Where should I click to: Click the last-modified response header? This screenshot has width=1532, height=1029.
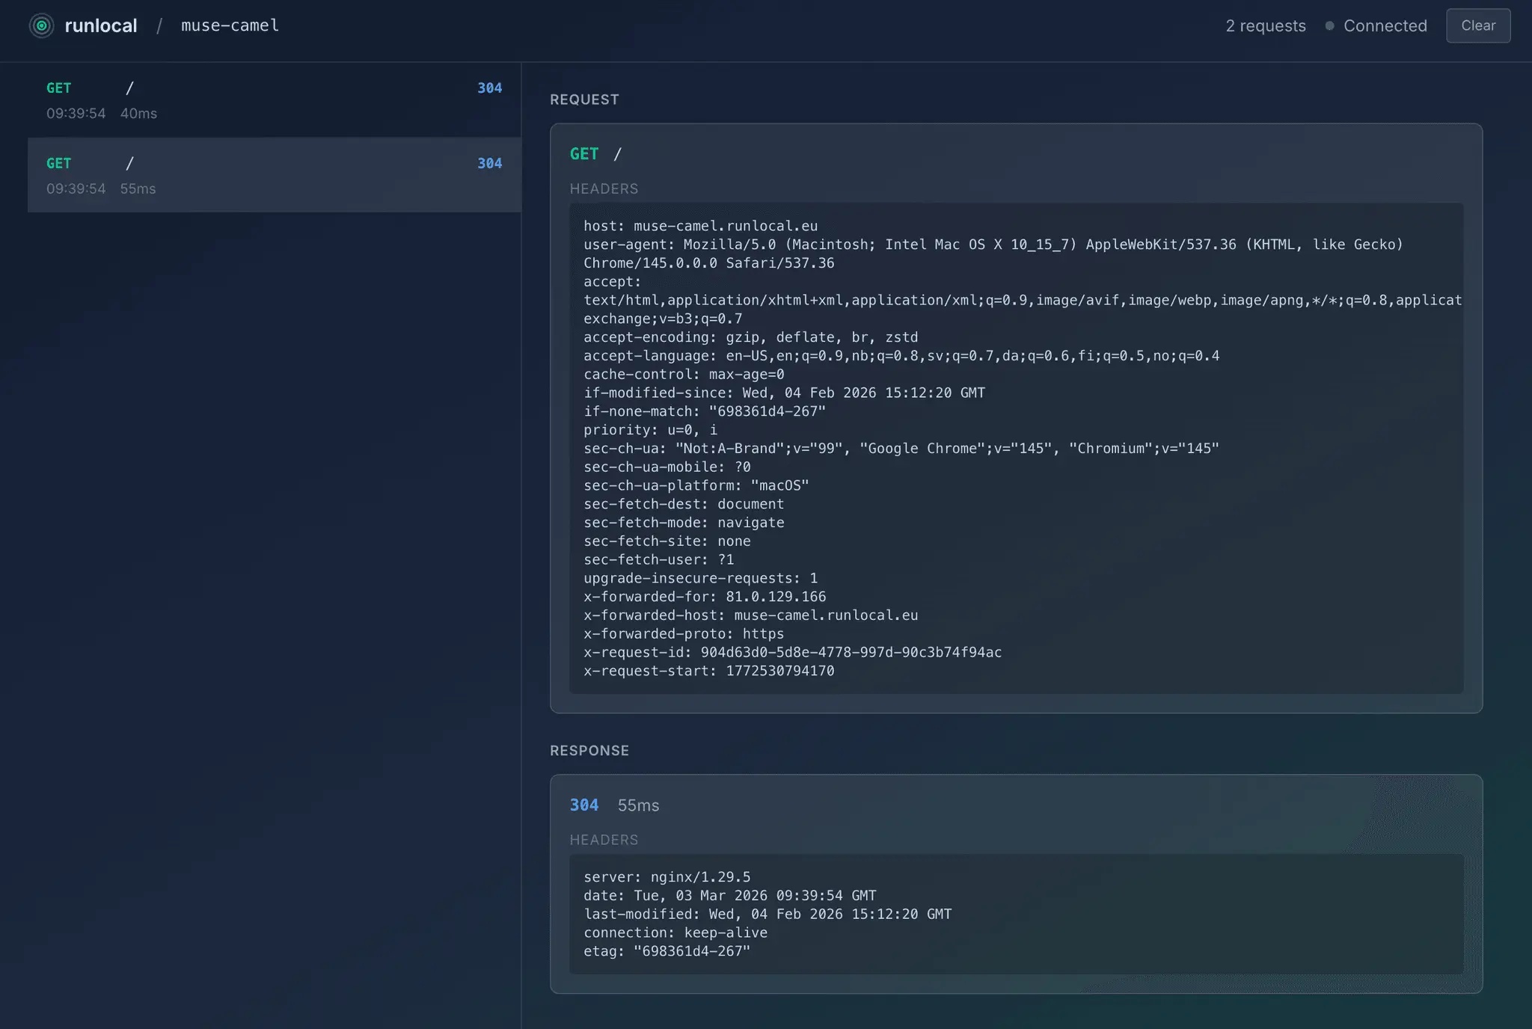pos(767,914)
